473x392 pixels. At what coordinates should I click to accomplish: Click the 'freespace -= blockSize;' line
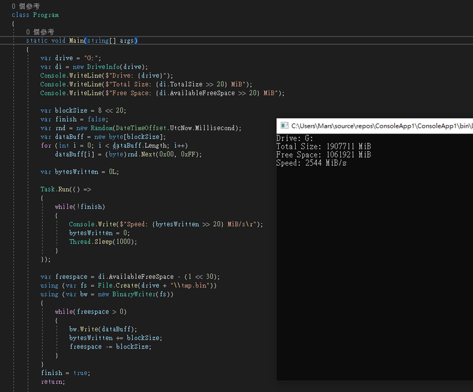point(110,347)
